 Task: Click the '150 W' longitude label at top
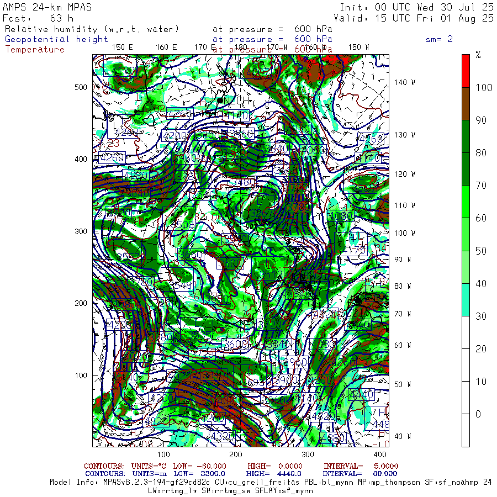tap(358, 47)
